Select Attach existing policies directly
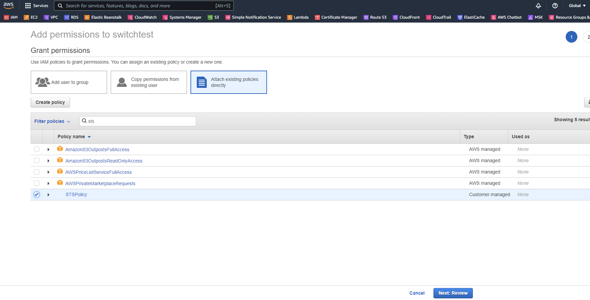 [x=229, y=82]
